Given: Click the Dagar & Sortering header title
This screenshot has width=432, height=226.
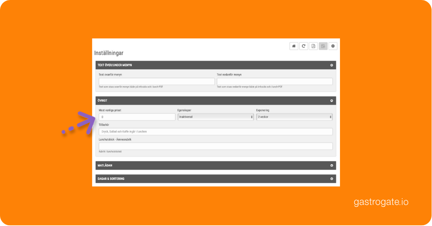Looking at the screenshot, I should tap(111, 179).
